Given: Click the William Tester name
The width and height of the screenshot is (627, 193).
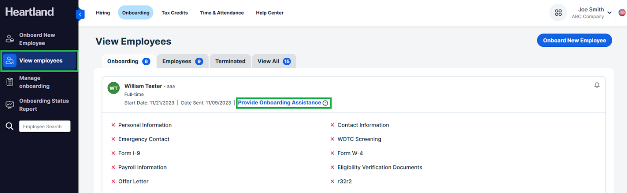Looking at the screenshot, I should click(x=143, y=86).
